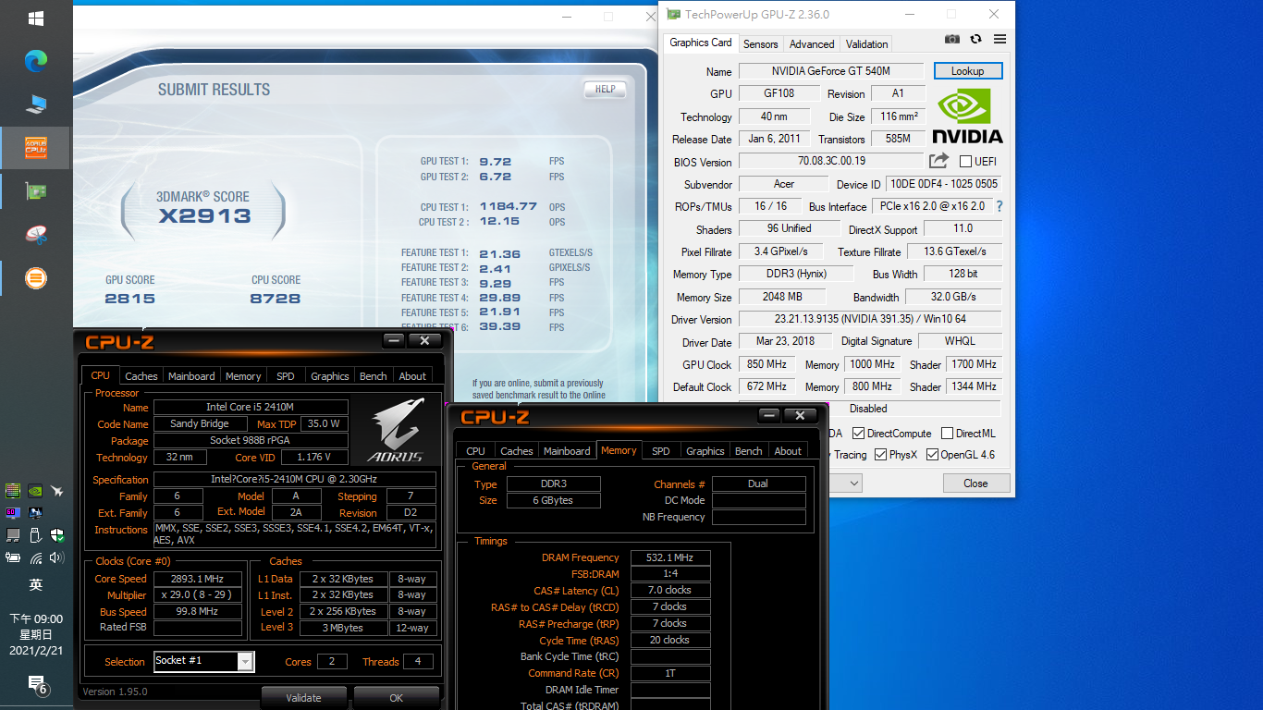Open GPU-Z hamburger menu

tap(999, 40)
